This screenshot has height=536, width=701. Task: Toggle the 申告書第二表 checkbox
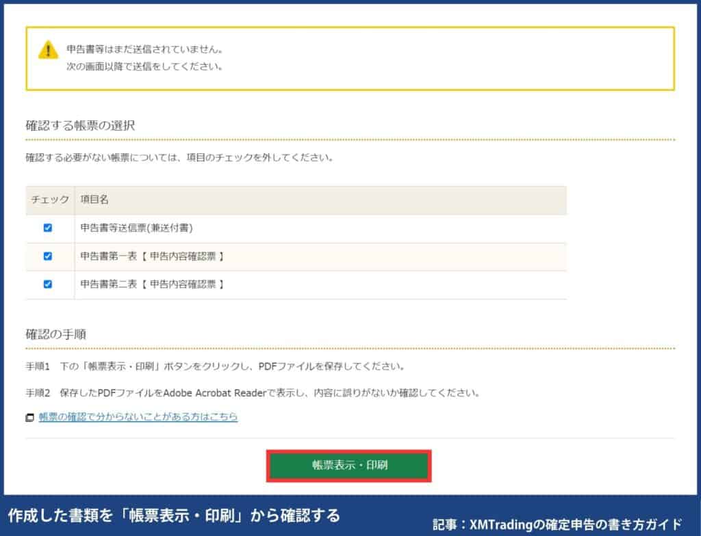point(48,284)
